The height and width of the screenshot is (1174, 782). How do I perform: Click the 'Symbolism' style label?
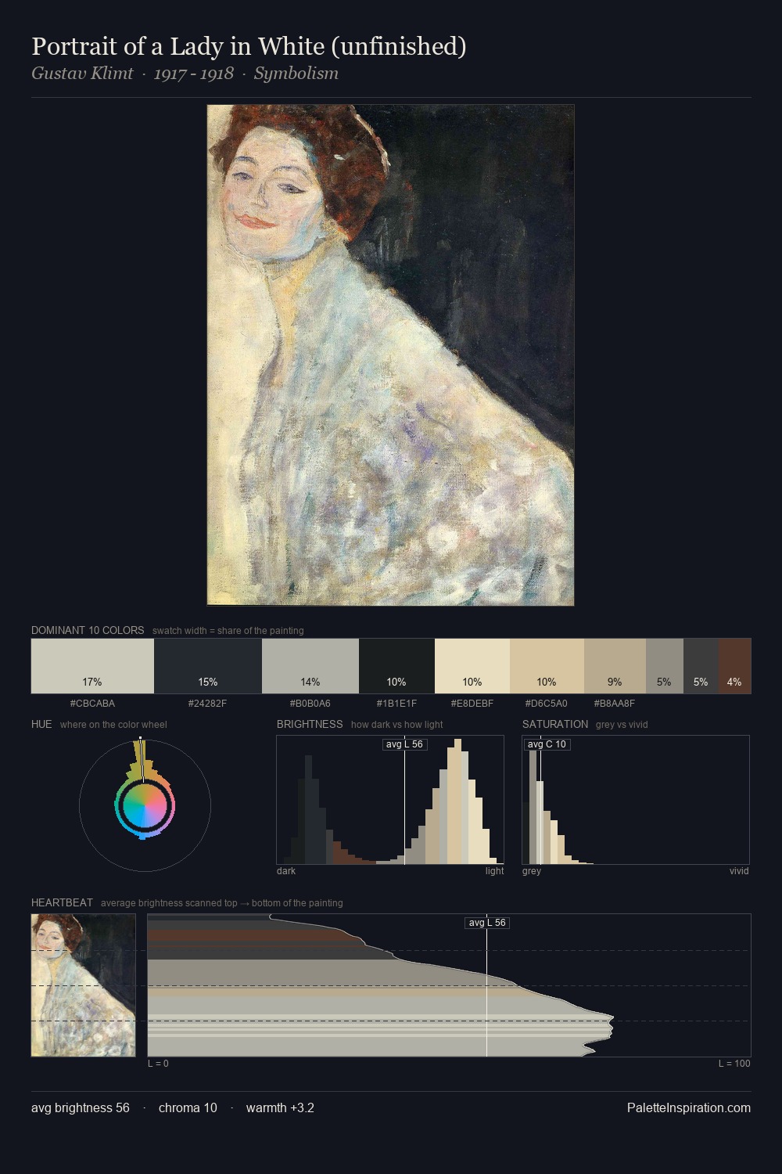coord(296,74)
